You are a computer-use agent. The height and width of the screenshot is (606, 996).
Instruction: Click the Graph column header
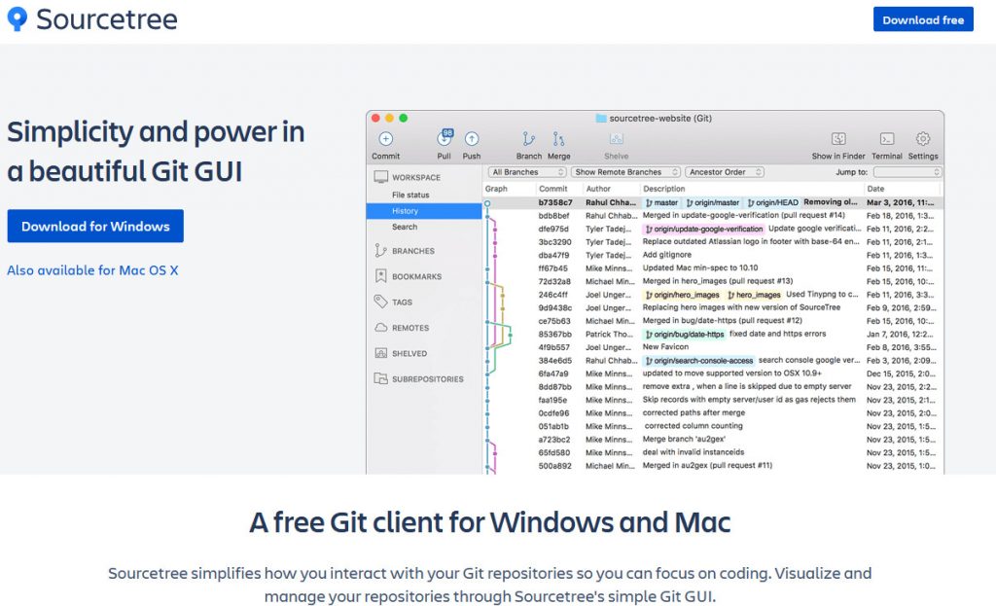[496, 189]
